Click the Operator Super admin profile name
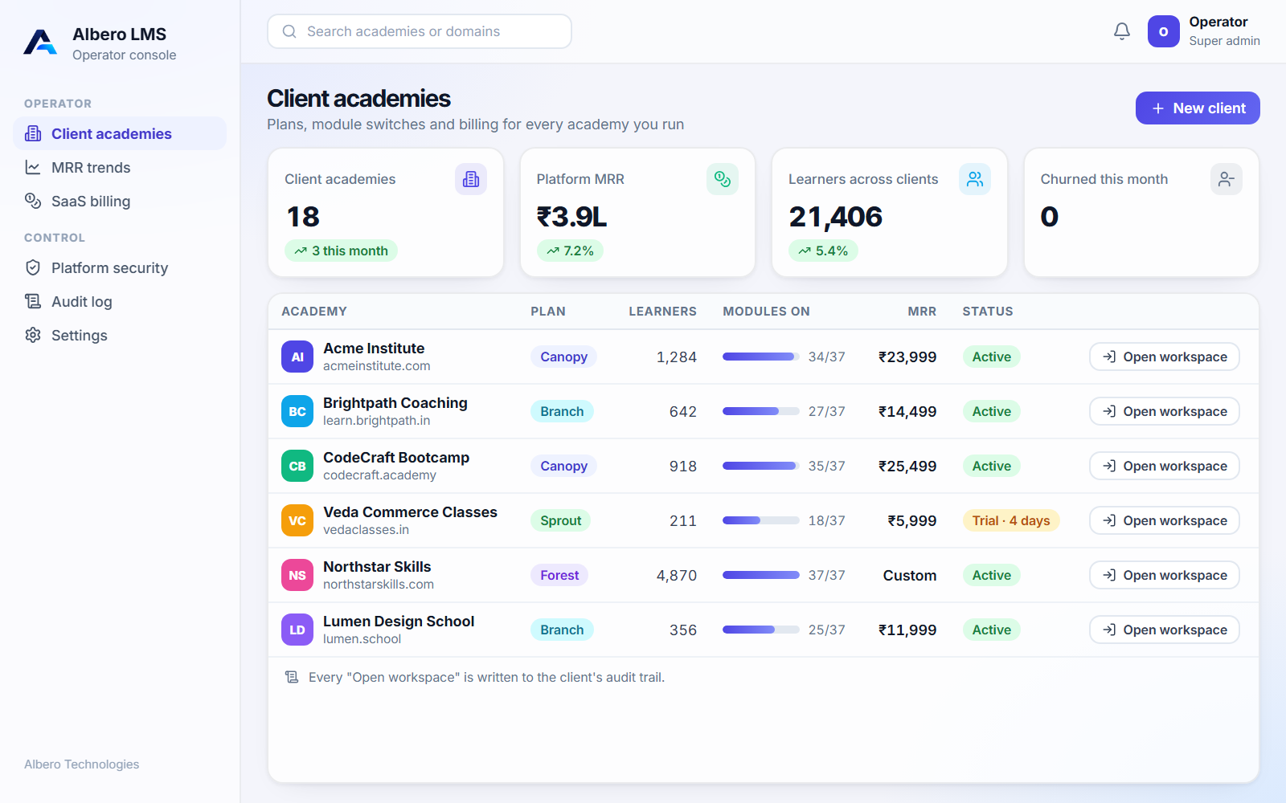1286x803 pixels. 1224,31
